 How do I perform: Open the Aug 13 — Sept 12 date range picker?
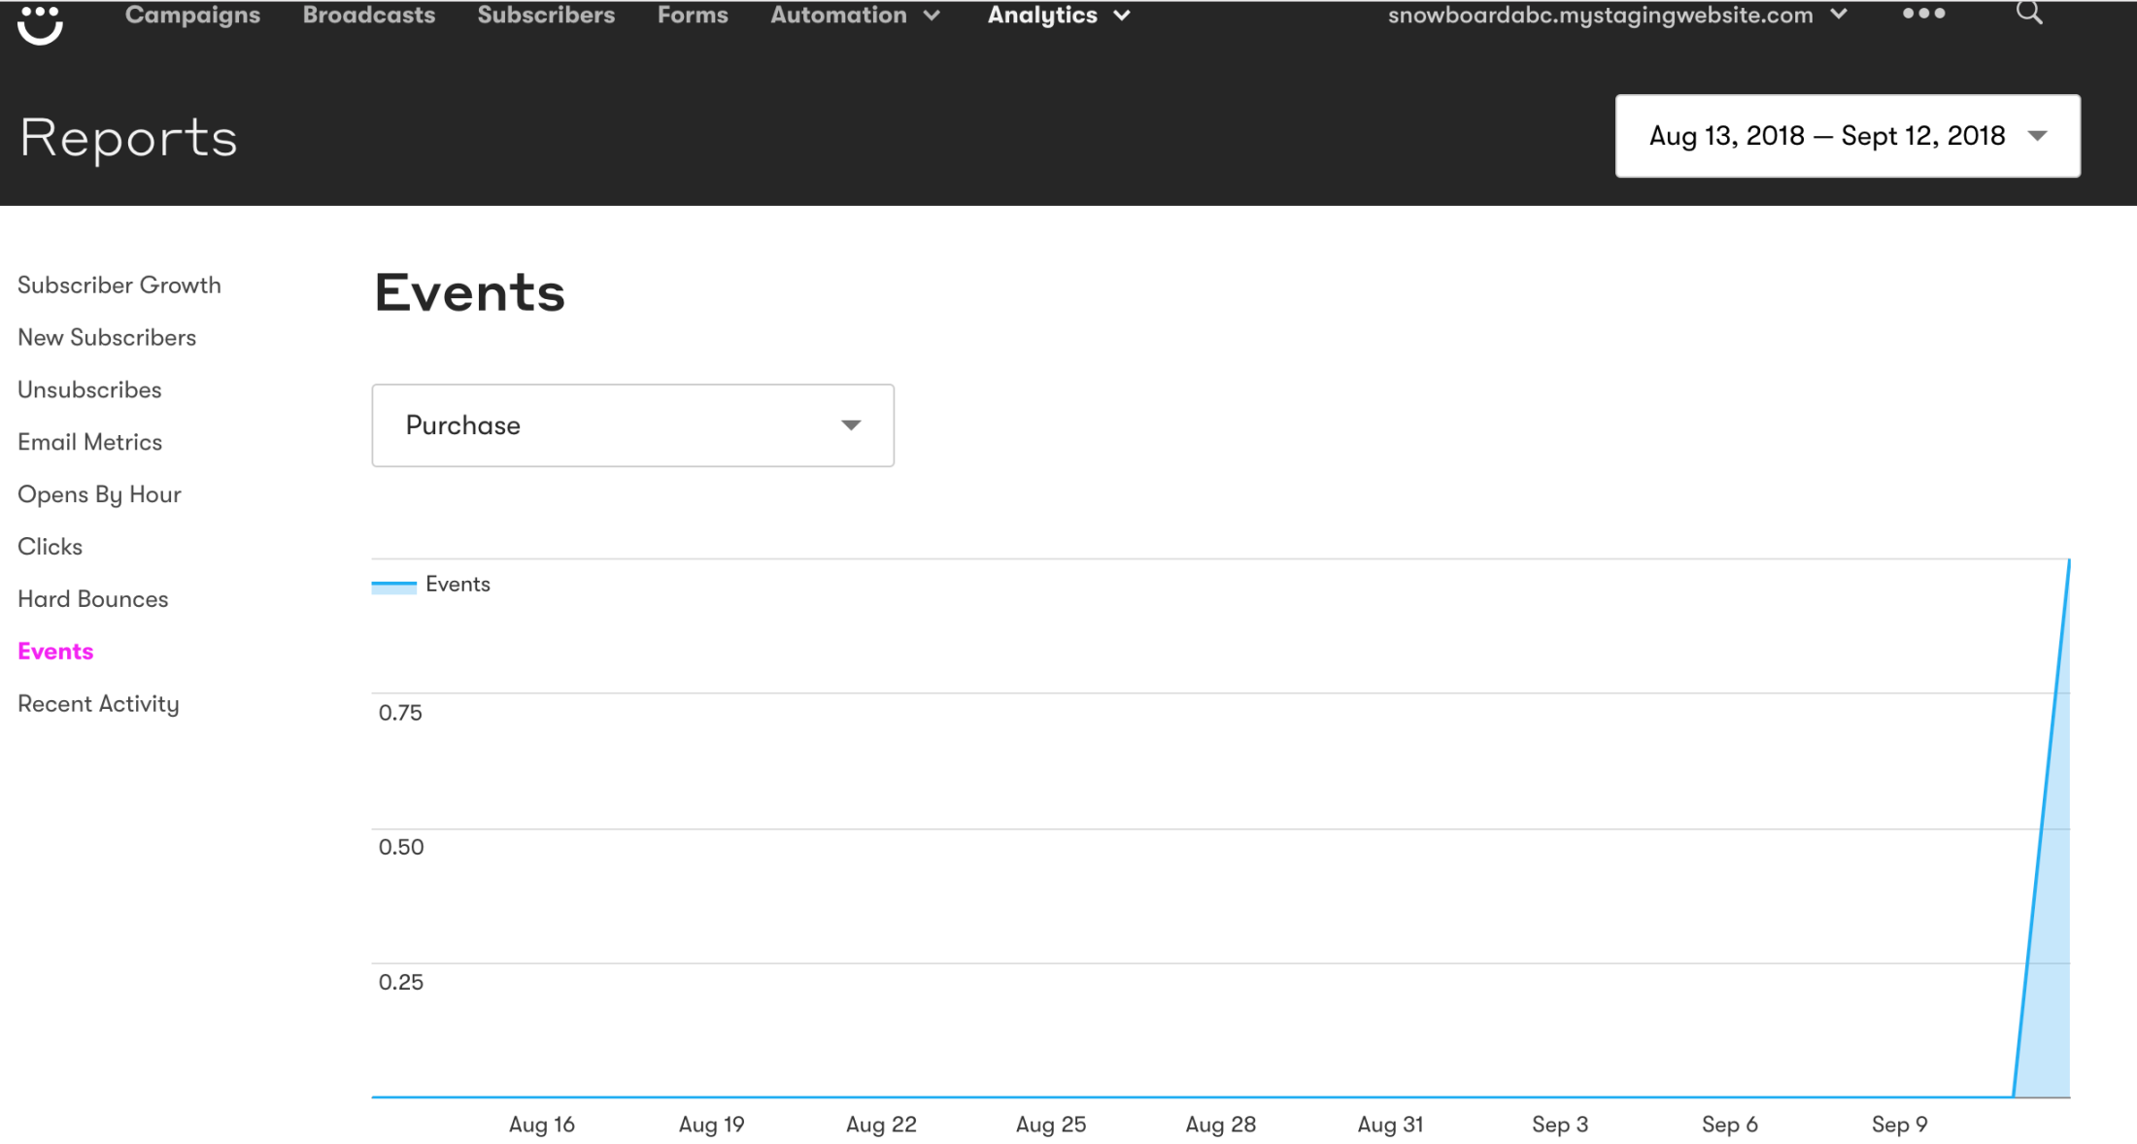coord(1846,135)
